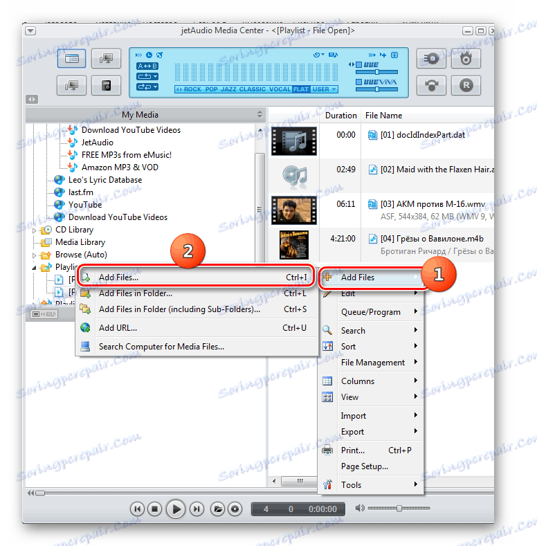Click the timer clock icon in display

149,55
